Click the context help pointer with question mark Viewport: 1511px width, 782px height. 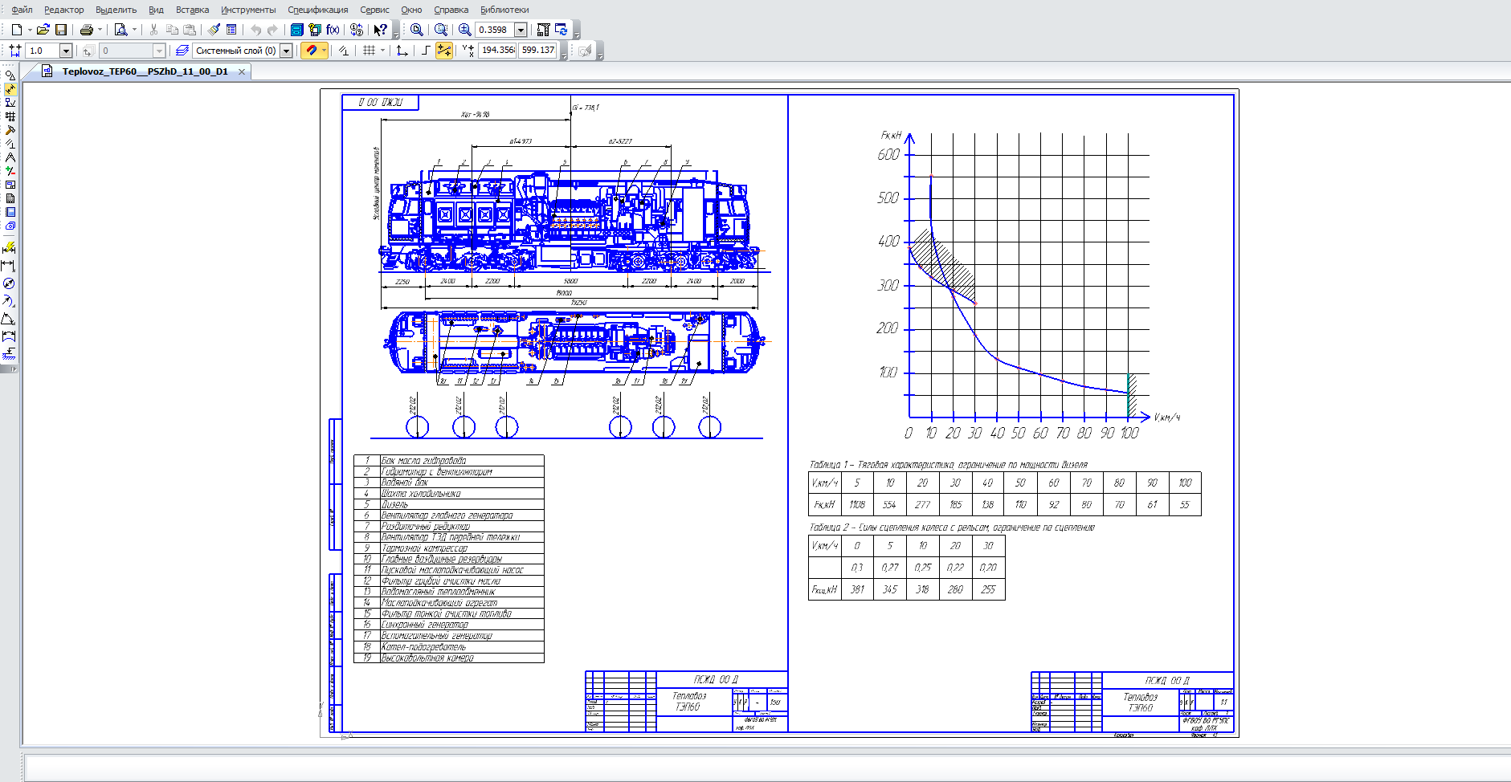tap(381, 30)
